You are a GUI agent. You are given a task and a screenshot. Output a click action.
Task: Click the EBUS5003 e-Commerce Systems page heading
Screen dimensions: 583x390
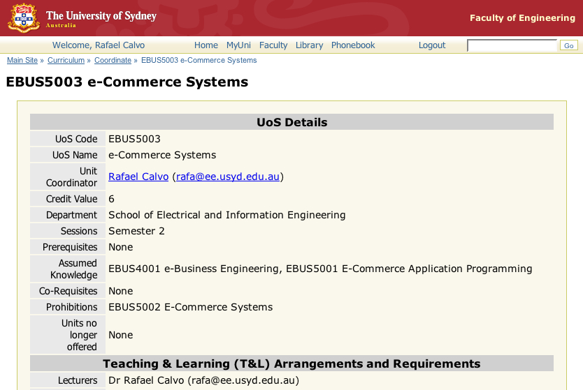coord(127,82)
